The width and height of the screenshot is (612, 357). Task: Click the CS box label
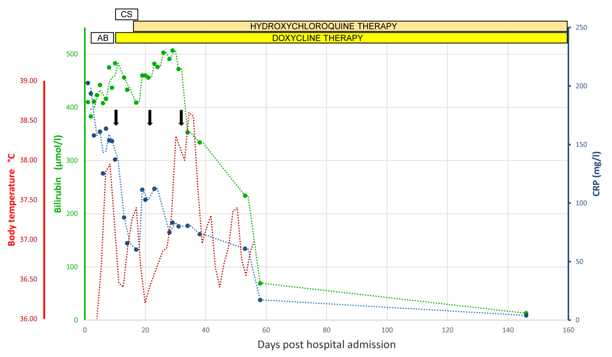(126, 14)
